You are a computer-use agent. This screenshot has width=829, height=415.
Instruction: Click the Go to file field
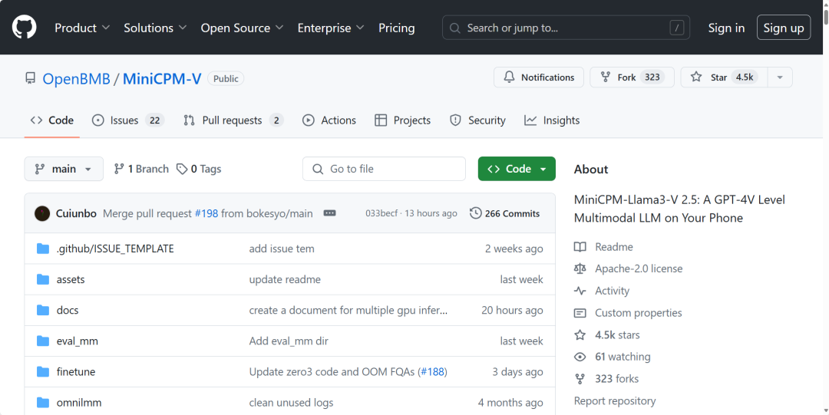(384, 169)
